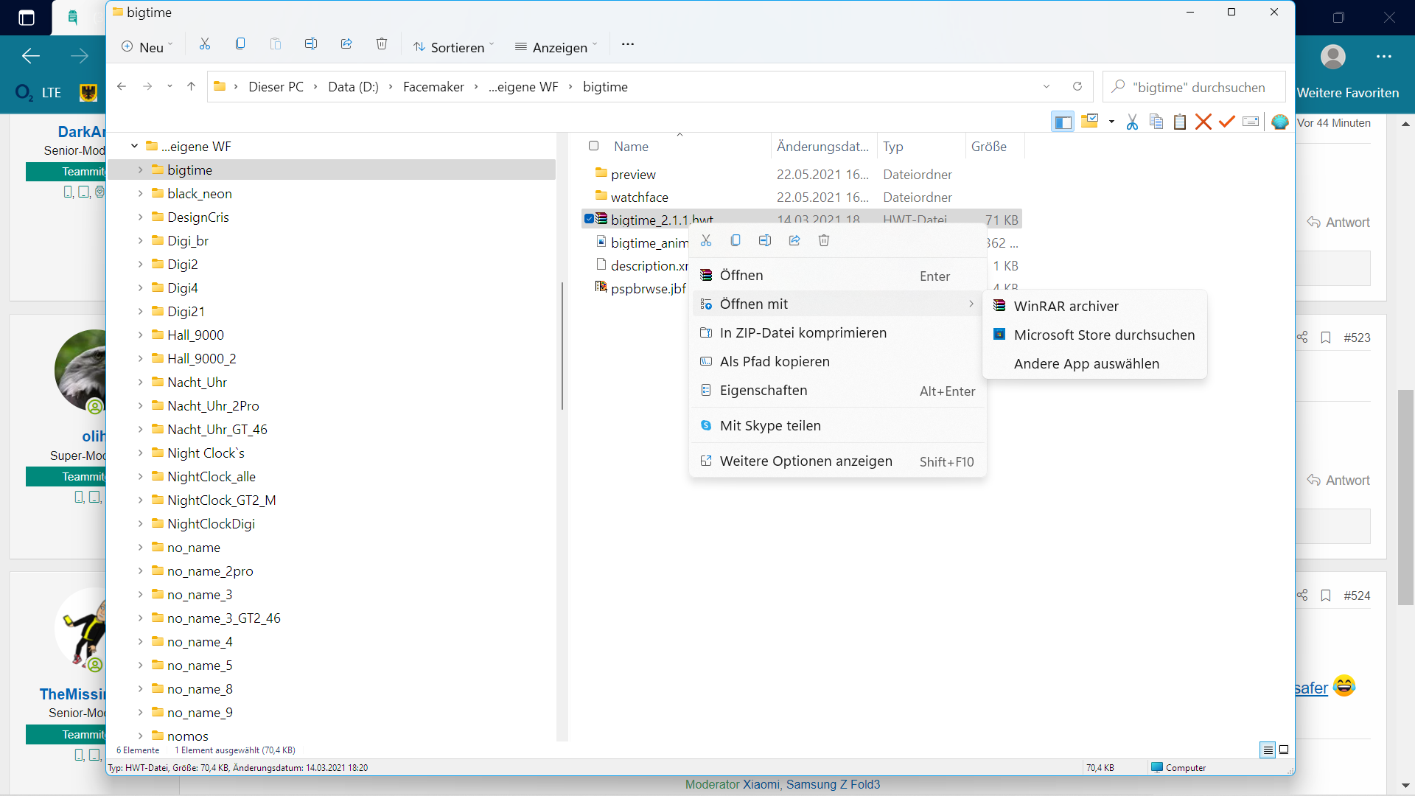1415x796 pixels.
Task: Open the Sortieren dropdown
Action: pyautogui.click(x=453, y=46)
